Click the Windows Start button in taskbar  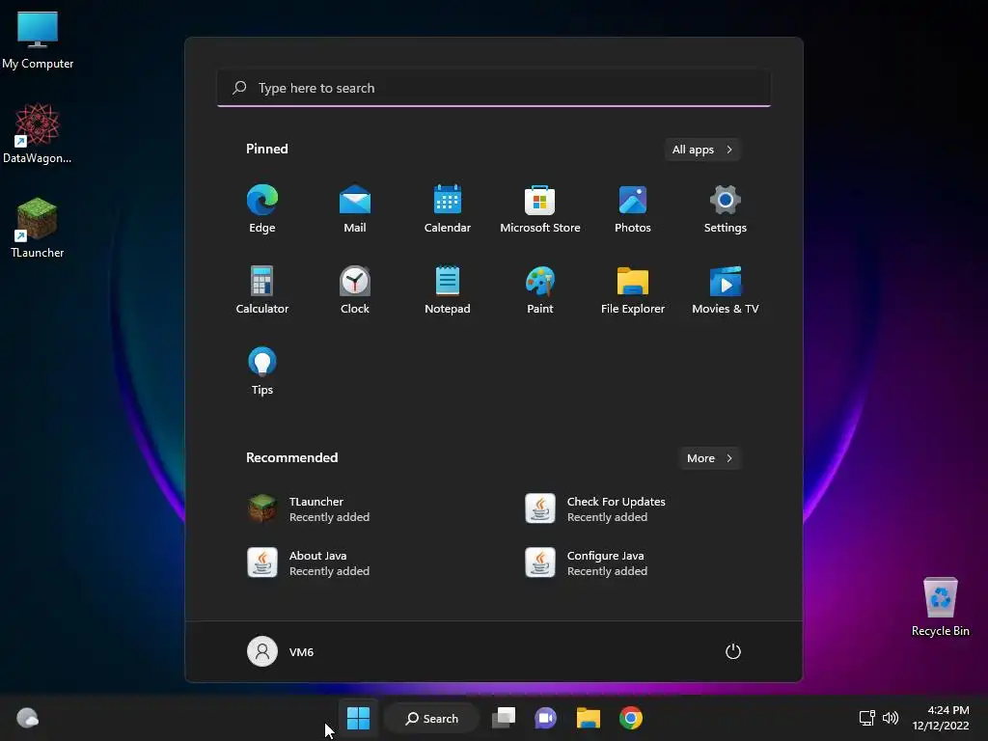click(359, 718)
